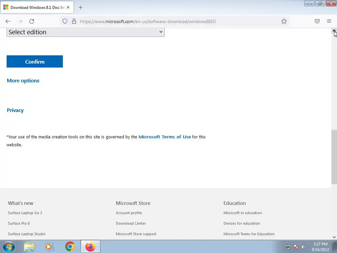Open the Windows Start menu
The image size is (337, 253).
(x=9, y=246)
